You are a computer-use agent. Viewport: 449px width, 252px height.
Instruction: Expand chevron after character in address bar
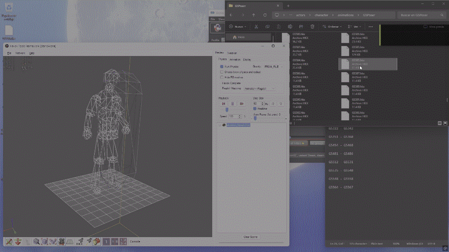click(x=333, y=15)
